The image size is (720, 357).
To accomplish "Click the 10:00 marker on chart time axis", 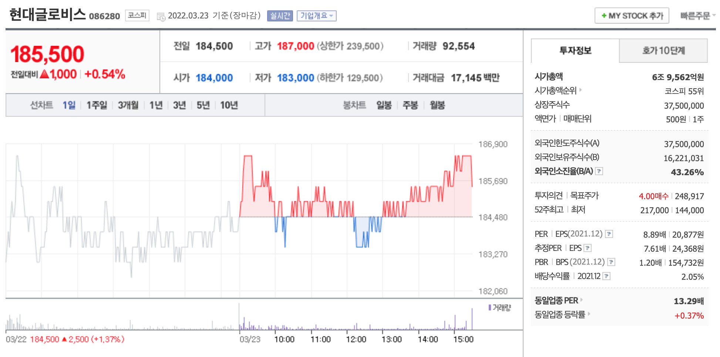I will (284, 339).
